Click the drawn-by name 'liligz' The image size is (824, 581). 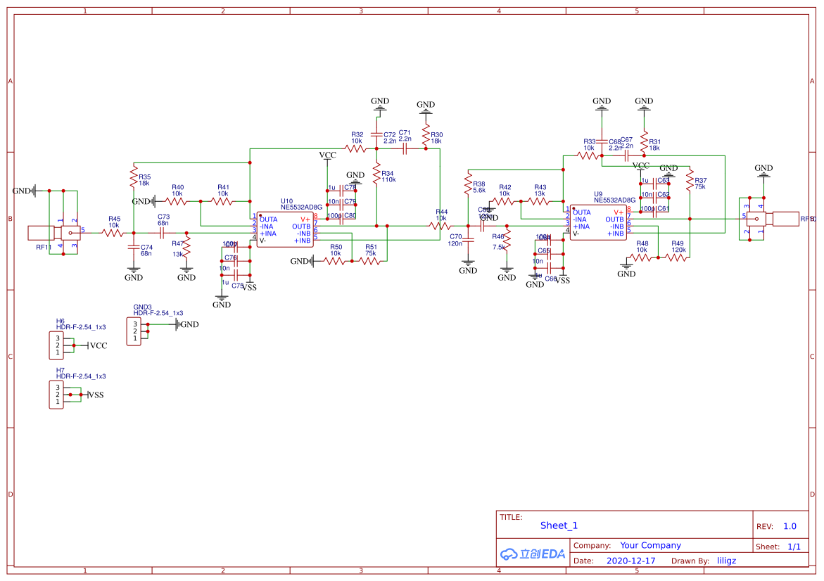[x=726, y=561]
